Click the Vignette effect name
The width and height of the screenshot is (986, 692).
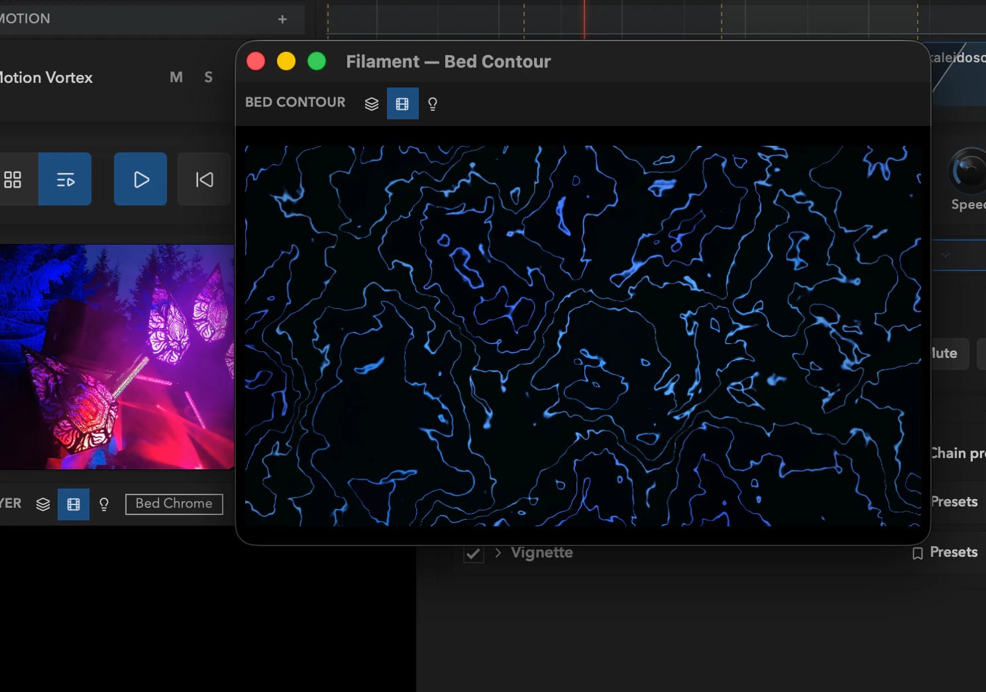tap(542, 552)
